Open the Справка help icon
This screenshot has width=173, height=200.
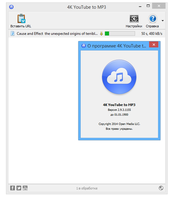[153, 19]
